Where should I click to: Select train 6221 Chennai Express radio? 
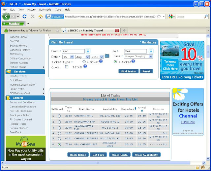pos(59,139)
